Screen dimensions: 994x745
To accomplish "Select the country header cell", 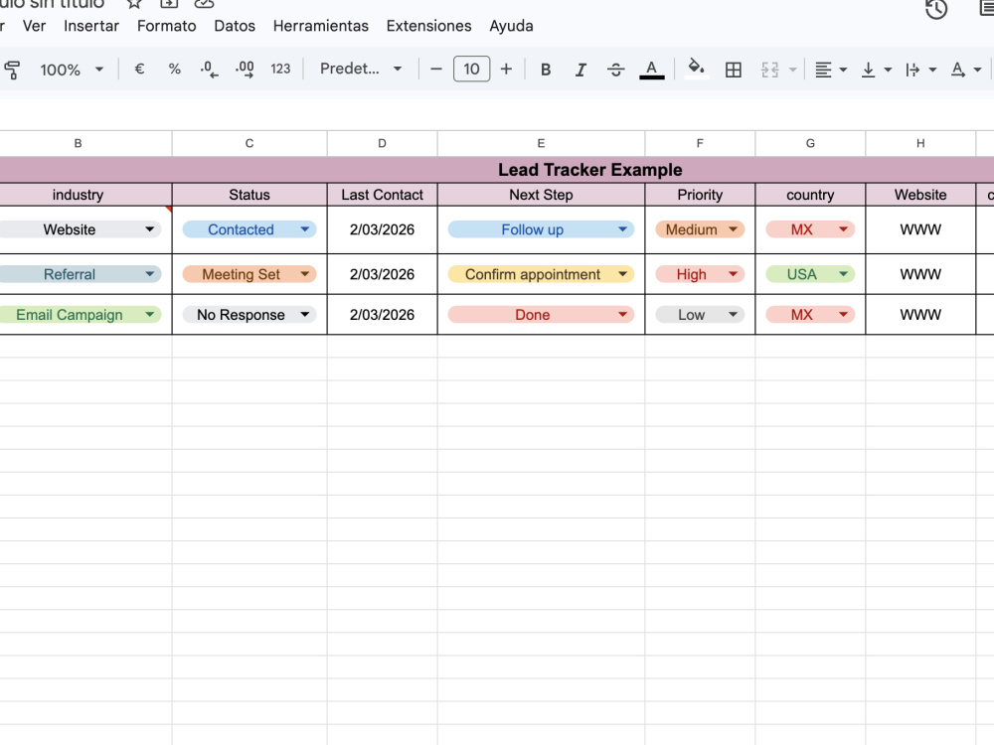I will [x=810, y=195].
